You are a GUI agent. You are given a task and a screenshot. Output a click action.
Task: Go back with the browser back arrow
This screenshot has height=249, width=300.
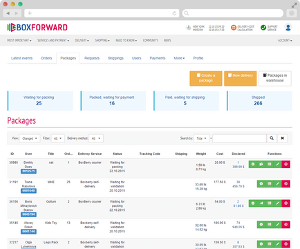8,13
